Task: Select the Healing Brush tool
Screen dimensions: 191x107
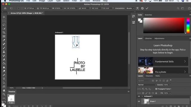Action: click(x=4, y=44)
